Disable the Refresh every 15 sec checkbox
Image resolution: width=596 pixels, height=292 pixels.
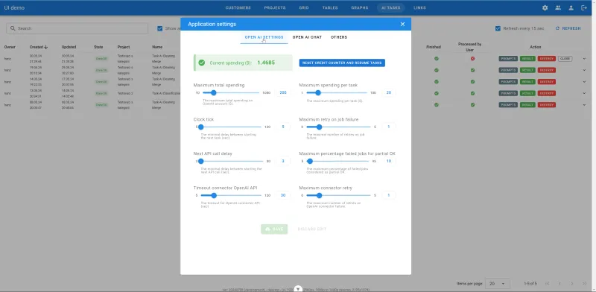coord(498,28)
